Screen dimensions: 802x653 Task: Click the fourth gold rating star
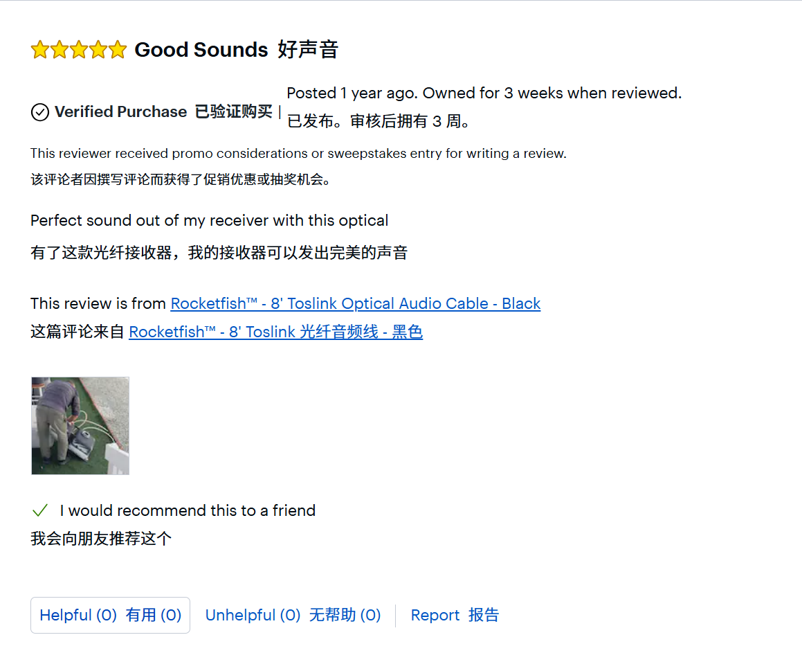point(98,50)
